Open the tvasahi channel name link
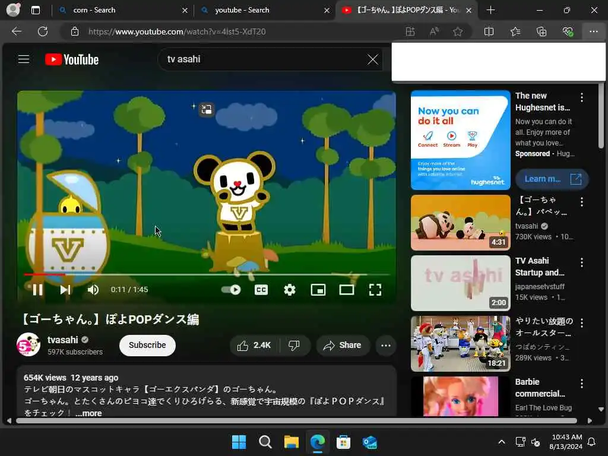This screenshot has width=608, height=456. pyautogui.click(x=63, y=340)
